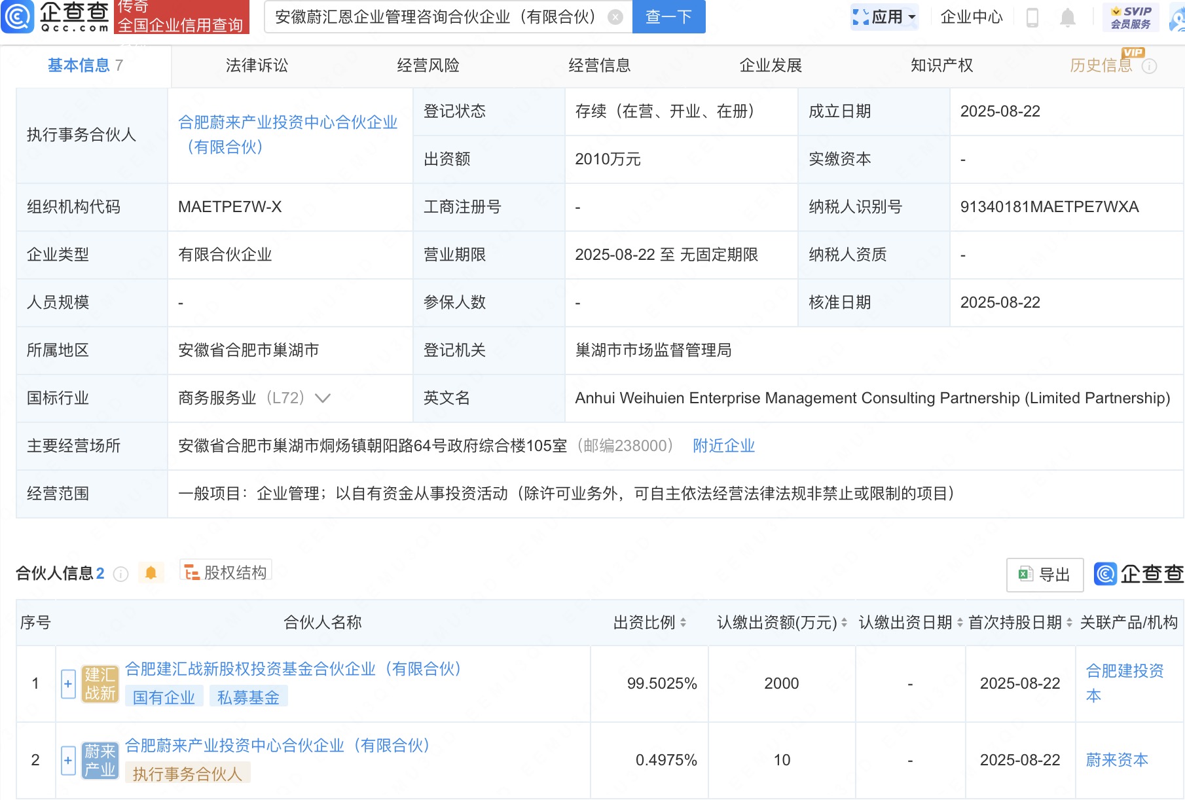
Task: Open the notification bell in header
Action: (1068, 17)
